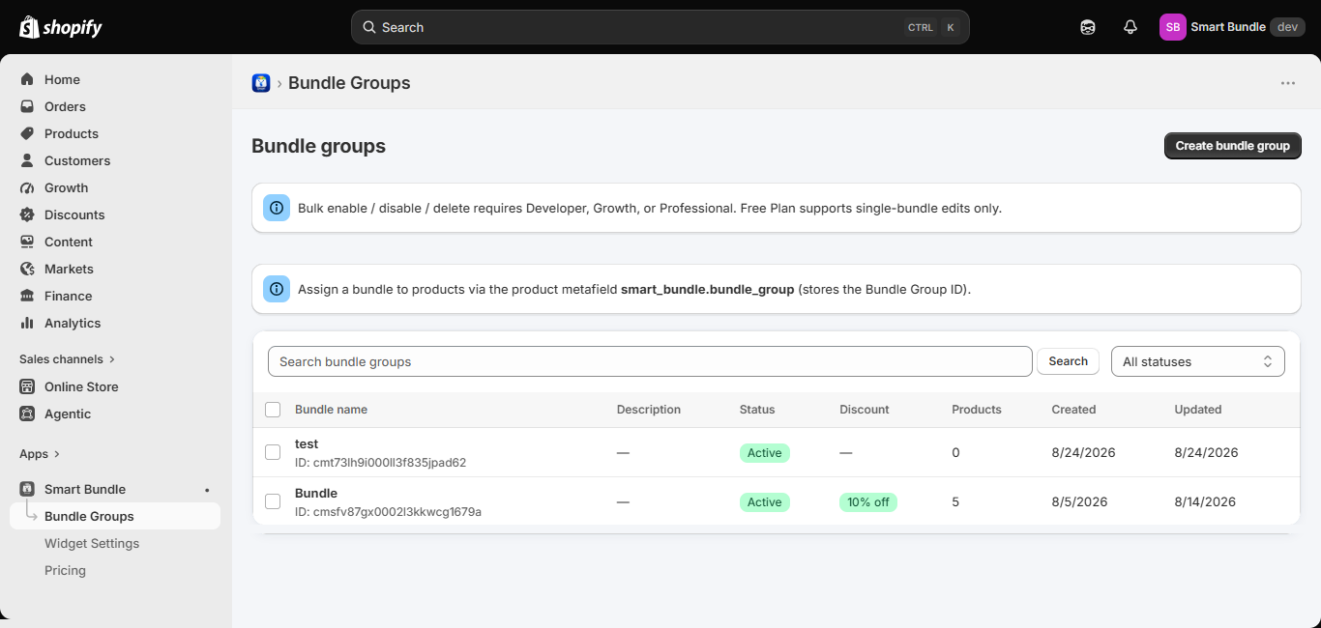Click the Products column header
1321x628 pixels.
[x=977, y=410]
